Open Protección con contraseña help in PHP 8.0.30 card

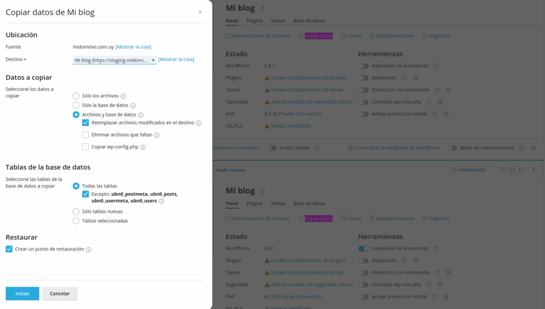(x=437, y=90)
